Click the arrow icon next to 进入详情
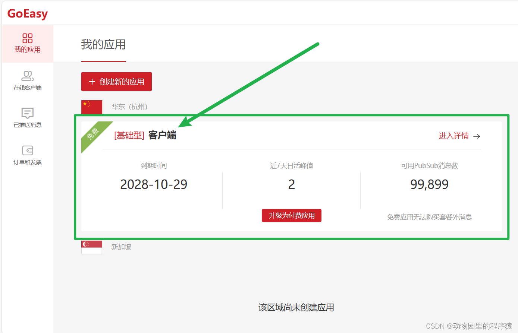 tap(477, 136)
